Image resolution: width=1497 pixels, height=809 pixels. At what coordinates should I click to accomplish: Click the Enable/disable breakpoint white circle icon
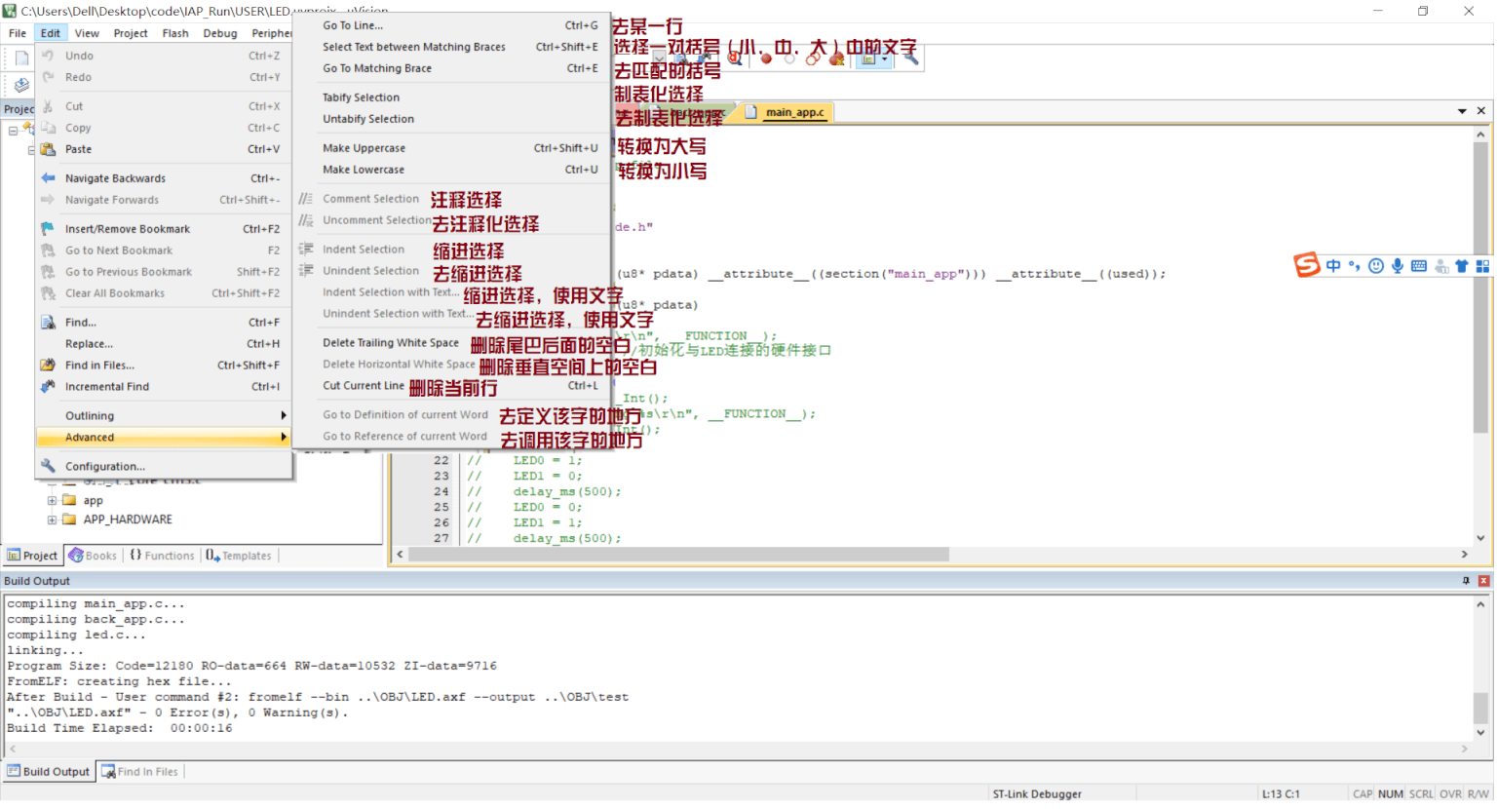point(789,58)
